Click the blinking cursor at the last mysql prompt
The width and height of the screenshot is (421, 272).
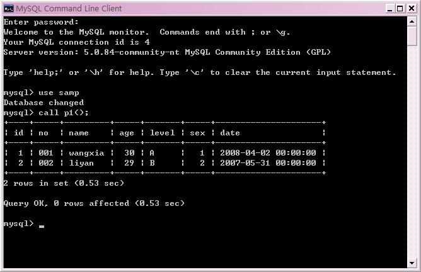click(42, 227)
